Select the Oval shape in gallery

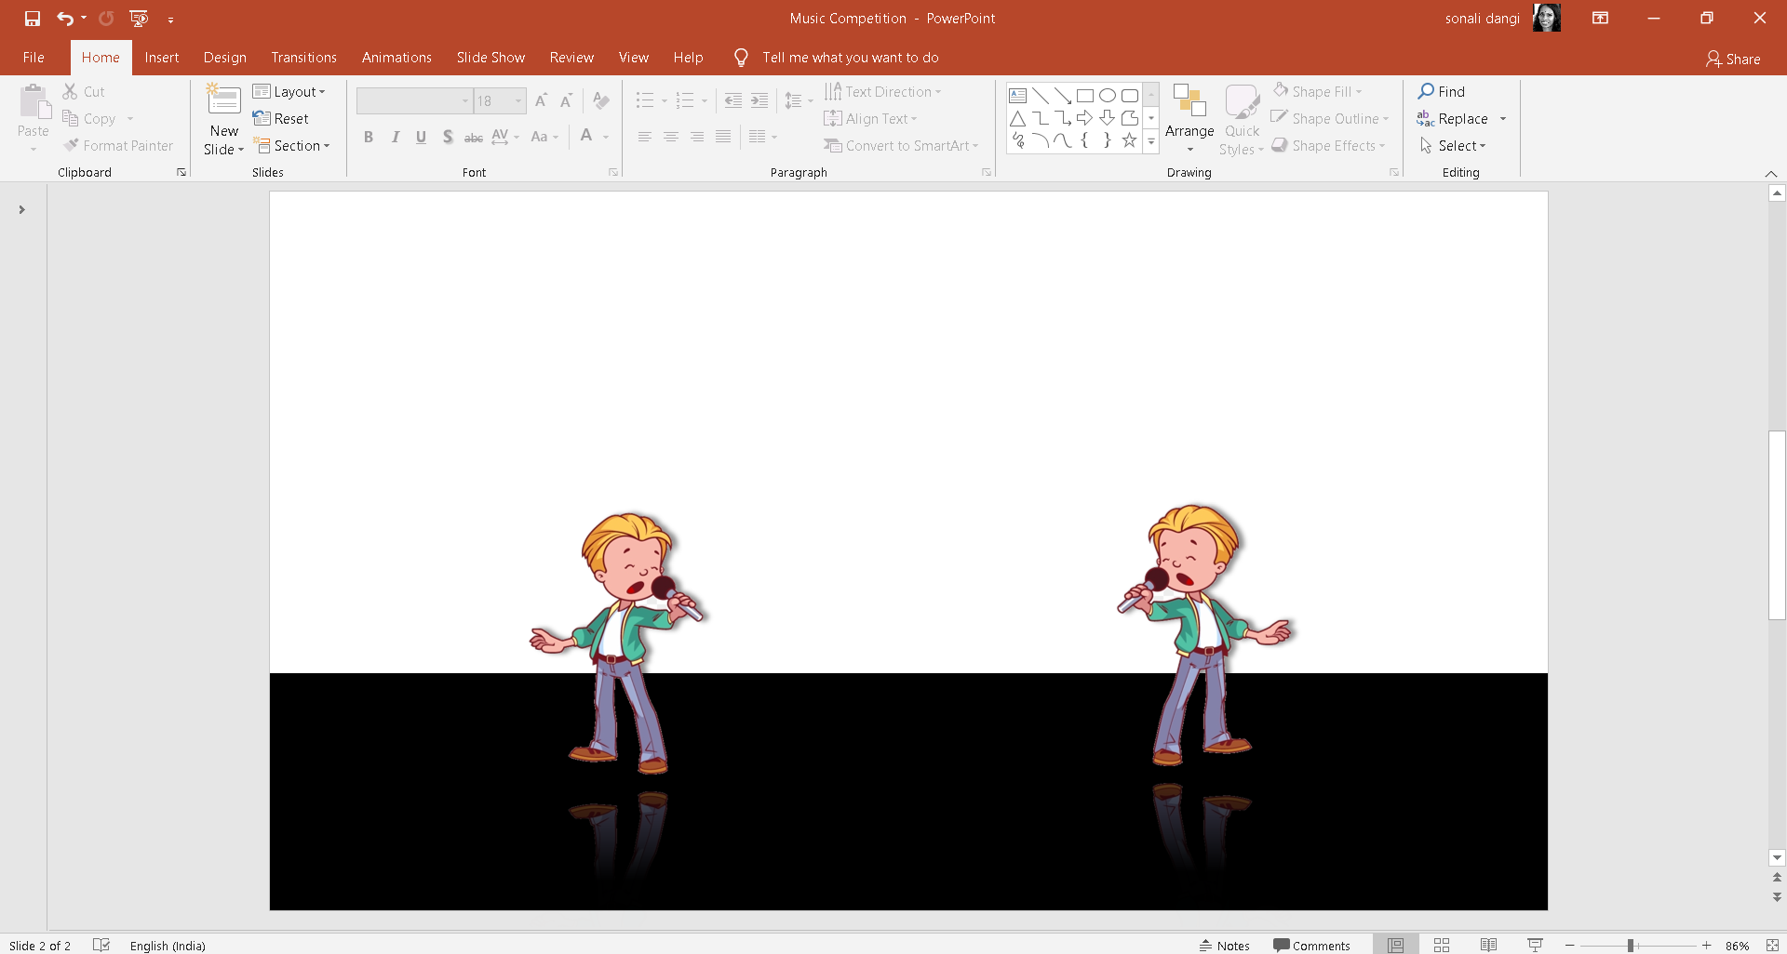click(x=1107, y=95)
